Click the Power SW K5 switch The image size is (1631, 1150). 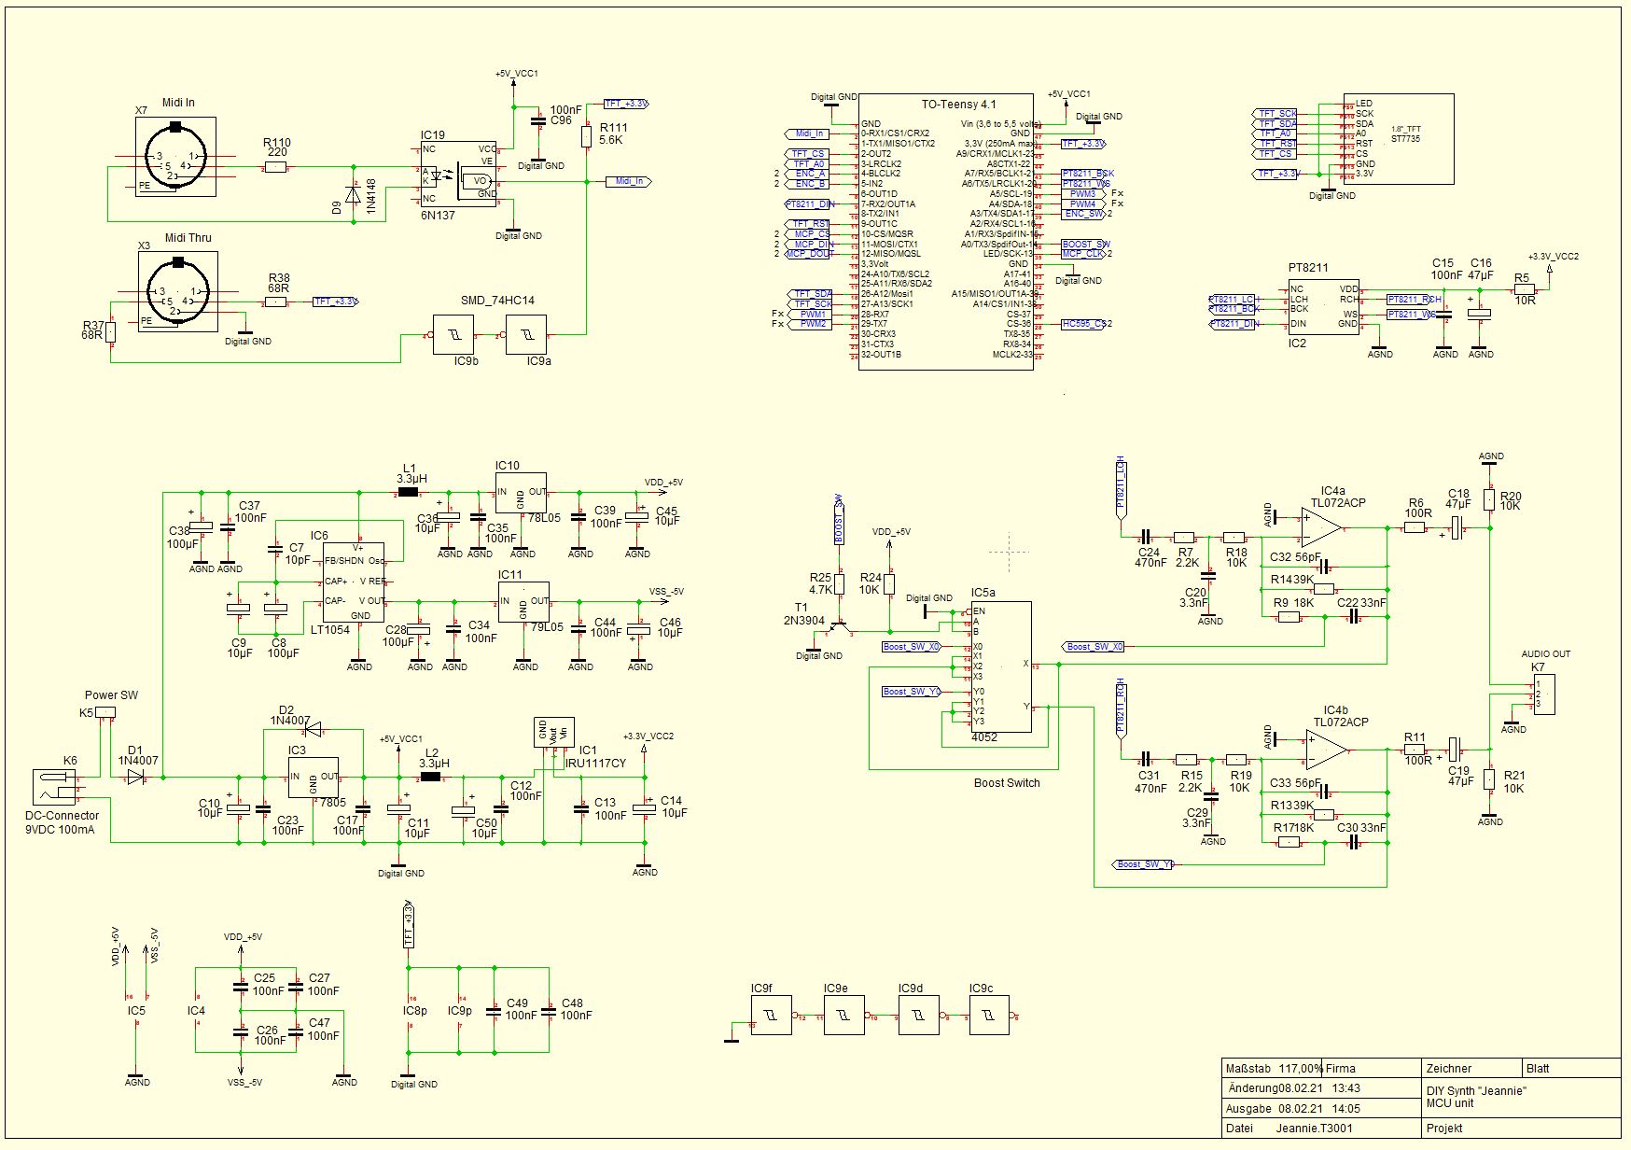pos(105,712)
